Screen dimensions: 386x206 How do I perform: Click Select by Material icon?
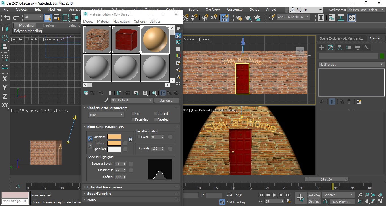point(178,76)
